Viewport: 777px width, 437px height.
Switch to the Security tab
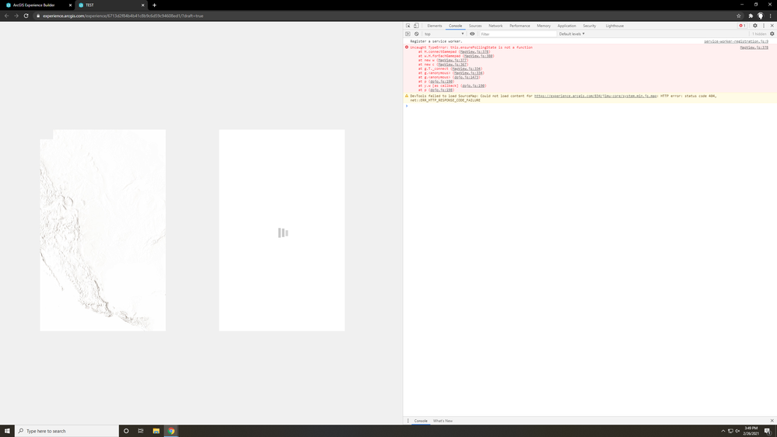pos(590,26)
